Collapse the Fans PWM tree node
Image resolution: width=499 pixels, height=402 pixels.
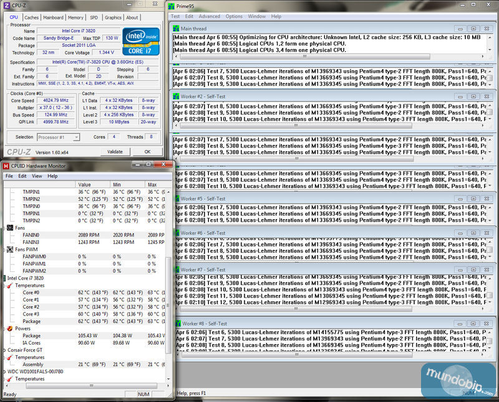pyautogui.click(x=4, y=250)
